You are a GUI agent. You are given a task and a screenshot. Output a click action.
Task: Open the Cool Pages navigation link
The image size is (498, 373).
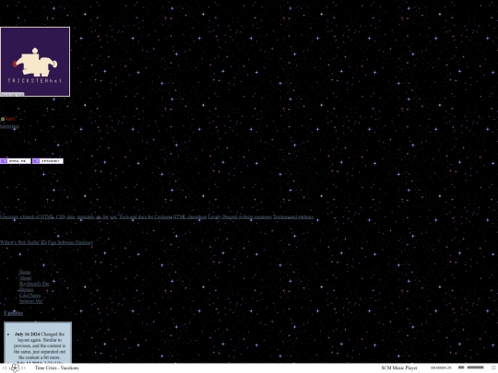pos(30,296)
